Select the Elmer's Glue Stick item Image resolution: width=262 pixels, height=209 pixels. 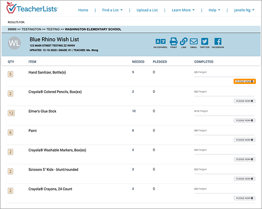[x=42, y=111]
